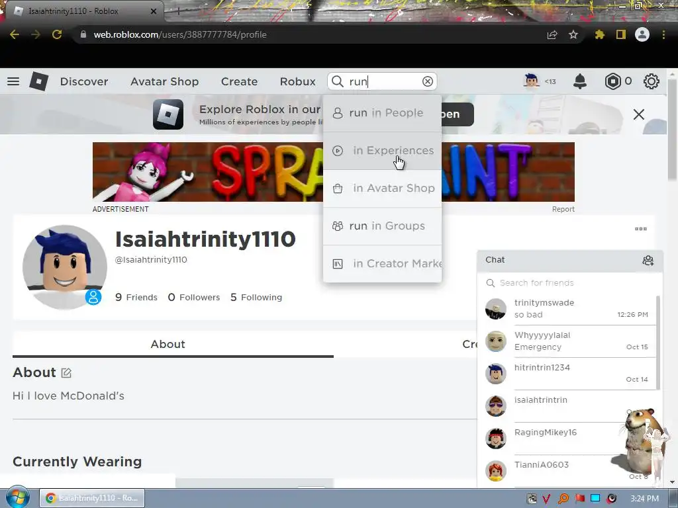
Task: Open chat with TianniA0603
Action: (x=567, y=471)
